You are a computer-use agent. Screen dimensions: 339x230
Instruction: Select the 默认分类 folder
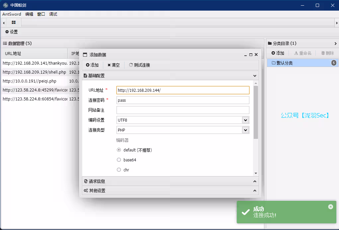pos(282,63)
